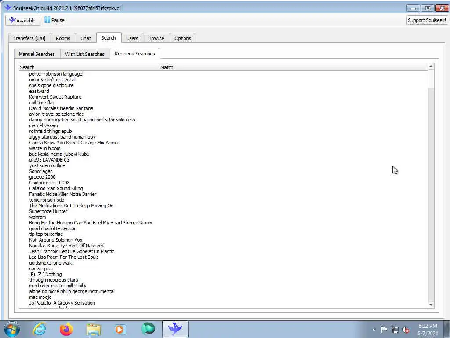Click the scrollbar down arrow
The image size is (450, 338).
tap(431, 305)
